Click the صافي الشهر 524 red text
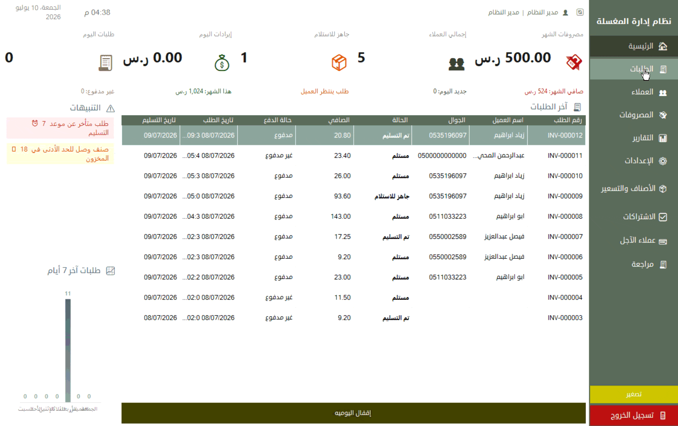Viewport: 678px width, 426px height. 554,91
